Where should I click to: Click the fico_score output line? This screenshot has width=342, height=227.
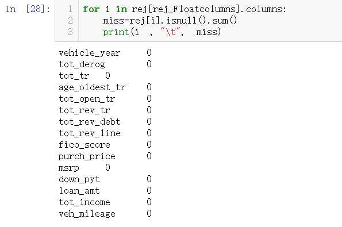click(x=105, y=145)
